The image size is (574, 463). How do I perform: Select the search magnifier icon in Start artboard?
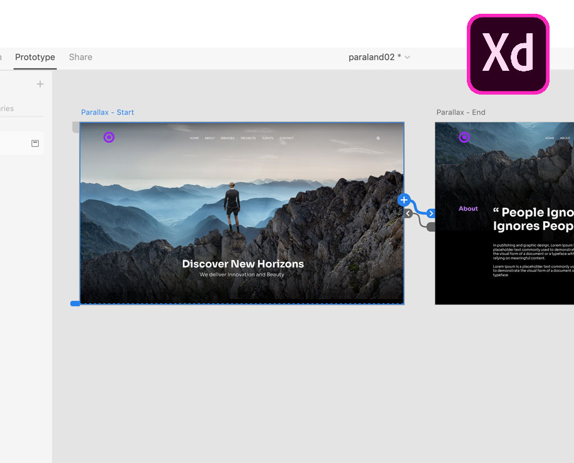coord(378,138)
